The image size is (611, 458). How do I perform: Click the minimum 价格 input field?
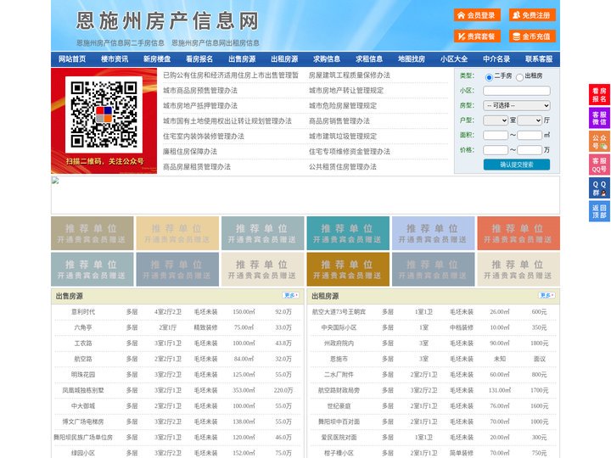496,150
